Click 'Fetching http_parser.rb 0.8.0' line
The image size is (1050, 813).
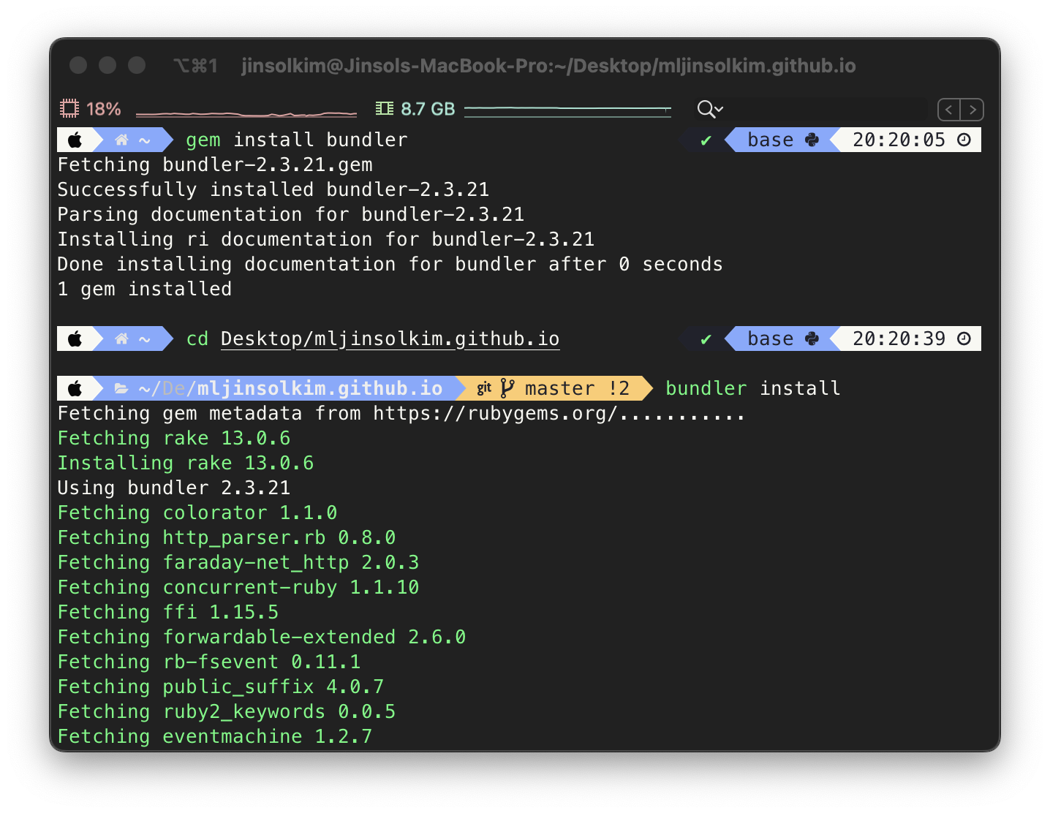(227, 538)
